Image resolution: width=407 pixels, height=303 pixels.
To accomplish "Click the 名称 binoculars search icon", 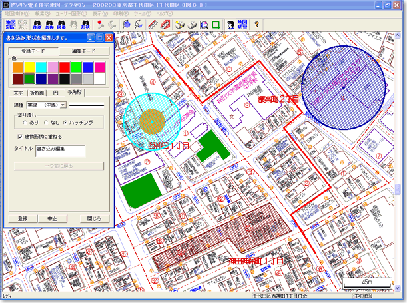I will coord(49,25).
